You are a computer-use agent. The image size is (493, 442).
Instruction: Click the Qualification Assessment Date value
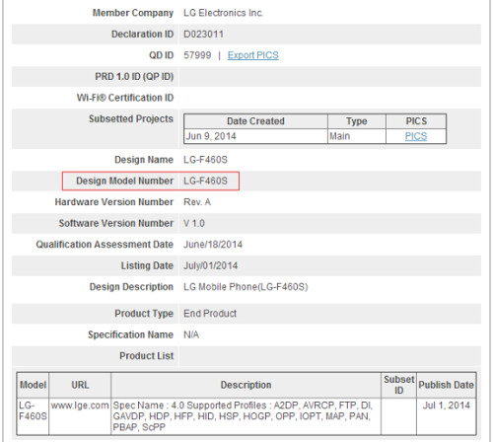[x=213, y=245]
